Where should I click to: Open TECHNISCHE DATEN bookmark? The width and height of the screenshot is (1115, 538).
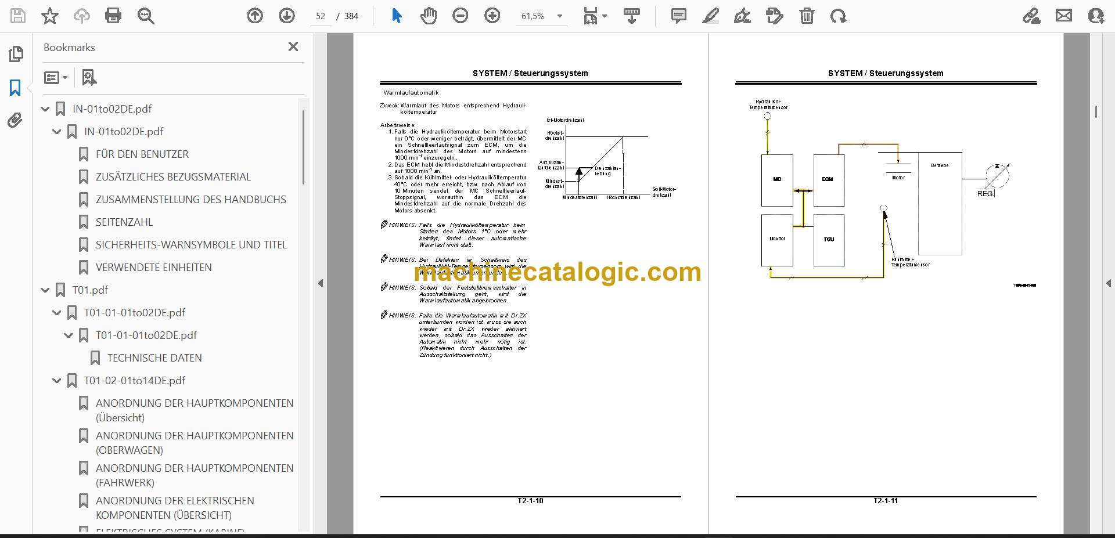[154, 358]
